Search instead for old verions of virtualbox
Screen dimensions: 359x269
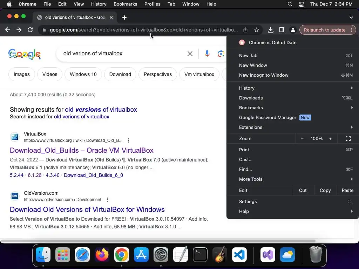coord(81,117)
